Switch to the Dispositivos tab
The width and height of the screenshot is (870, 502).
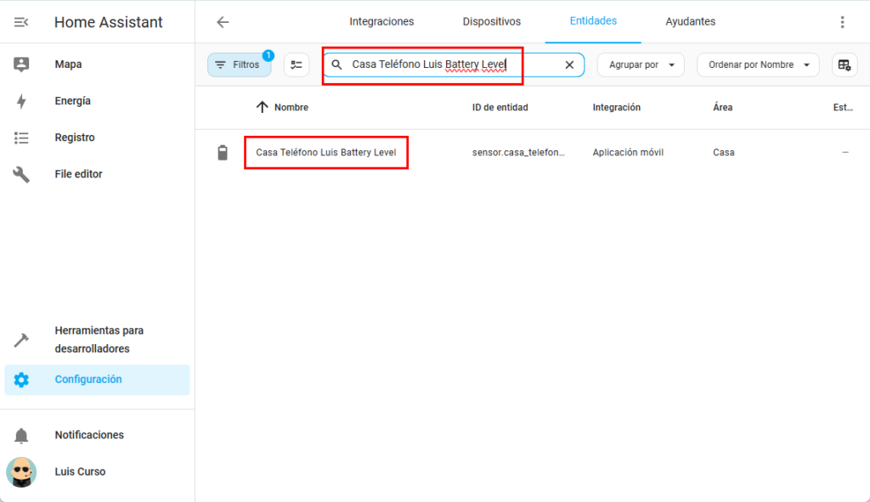(492, 21)
